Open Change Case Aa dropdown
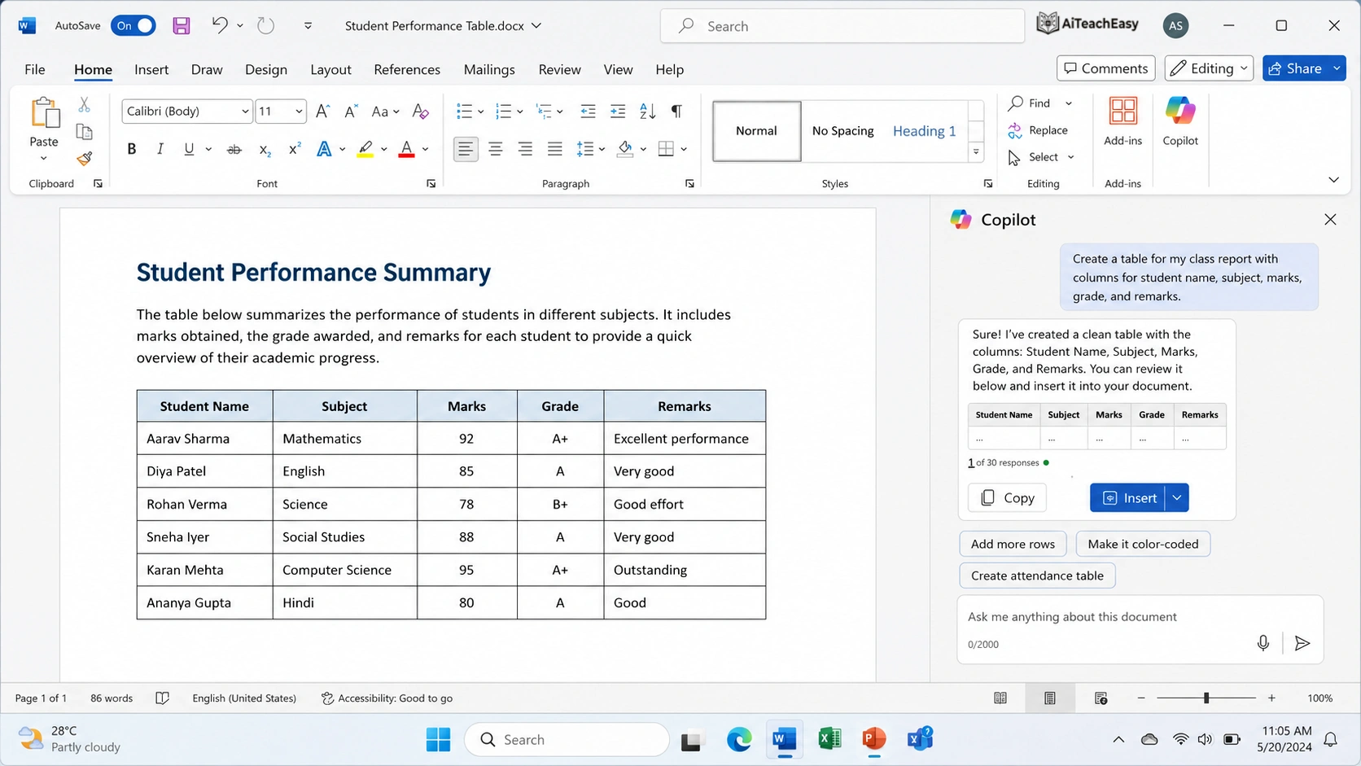This screenshot has width=1361, height=766. (385, 112)
